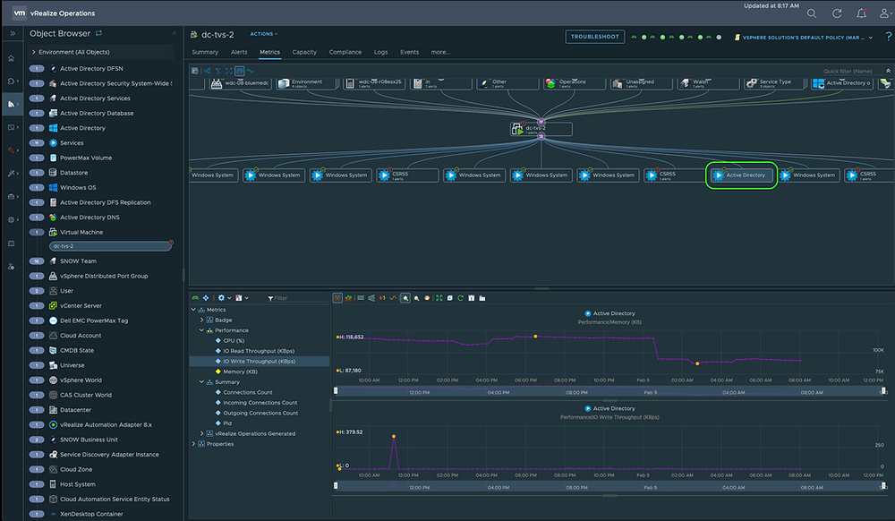Image resolution: width=895 pixels, height=521 pixels.
Task: Click more... to show additional tabs
Action: pos(440,52)
